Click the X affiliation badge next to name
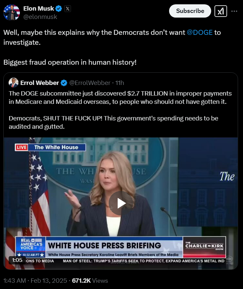 click(x=68, y=9)
